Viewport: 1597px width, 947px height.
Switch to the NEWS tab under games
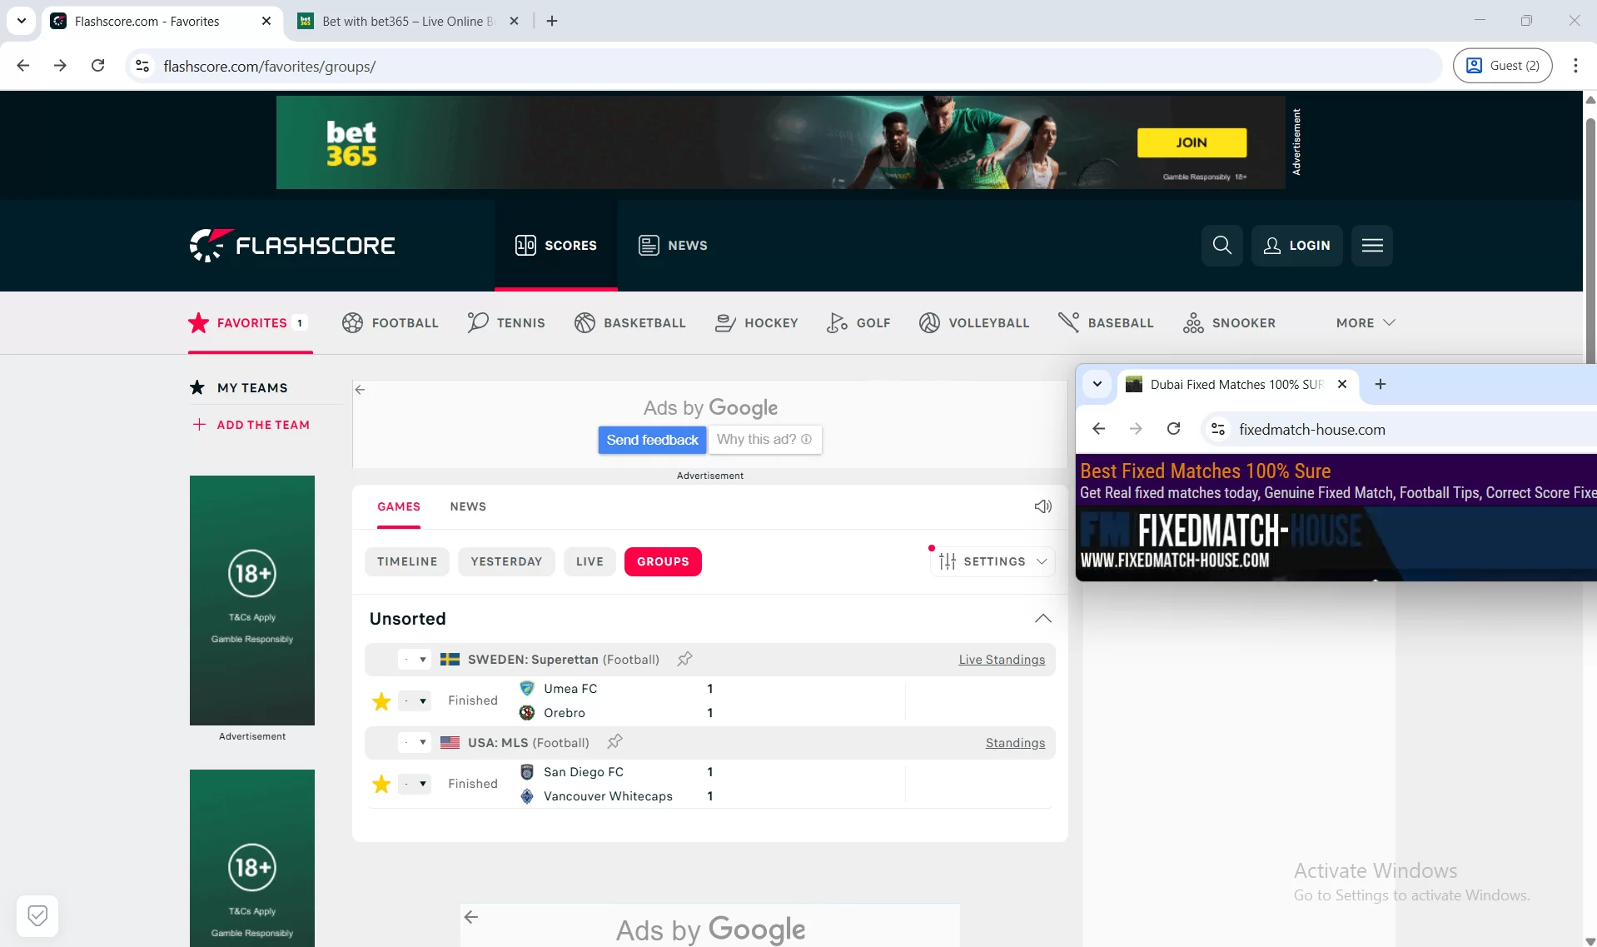pyautogui.click(x=468, y=506)
